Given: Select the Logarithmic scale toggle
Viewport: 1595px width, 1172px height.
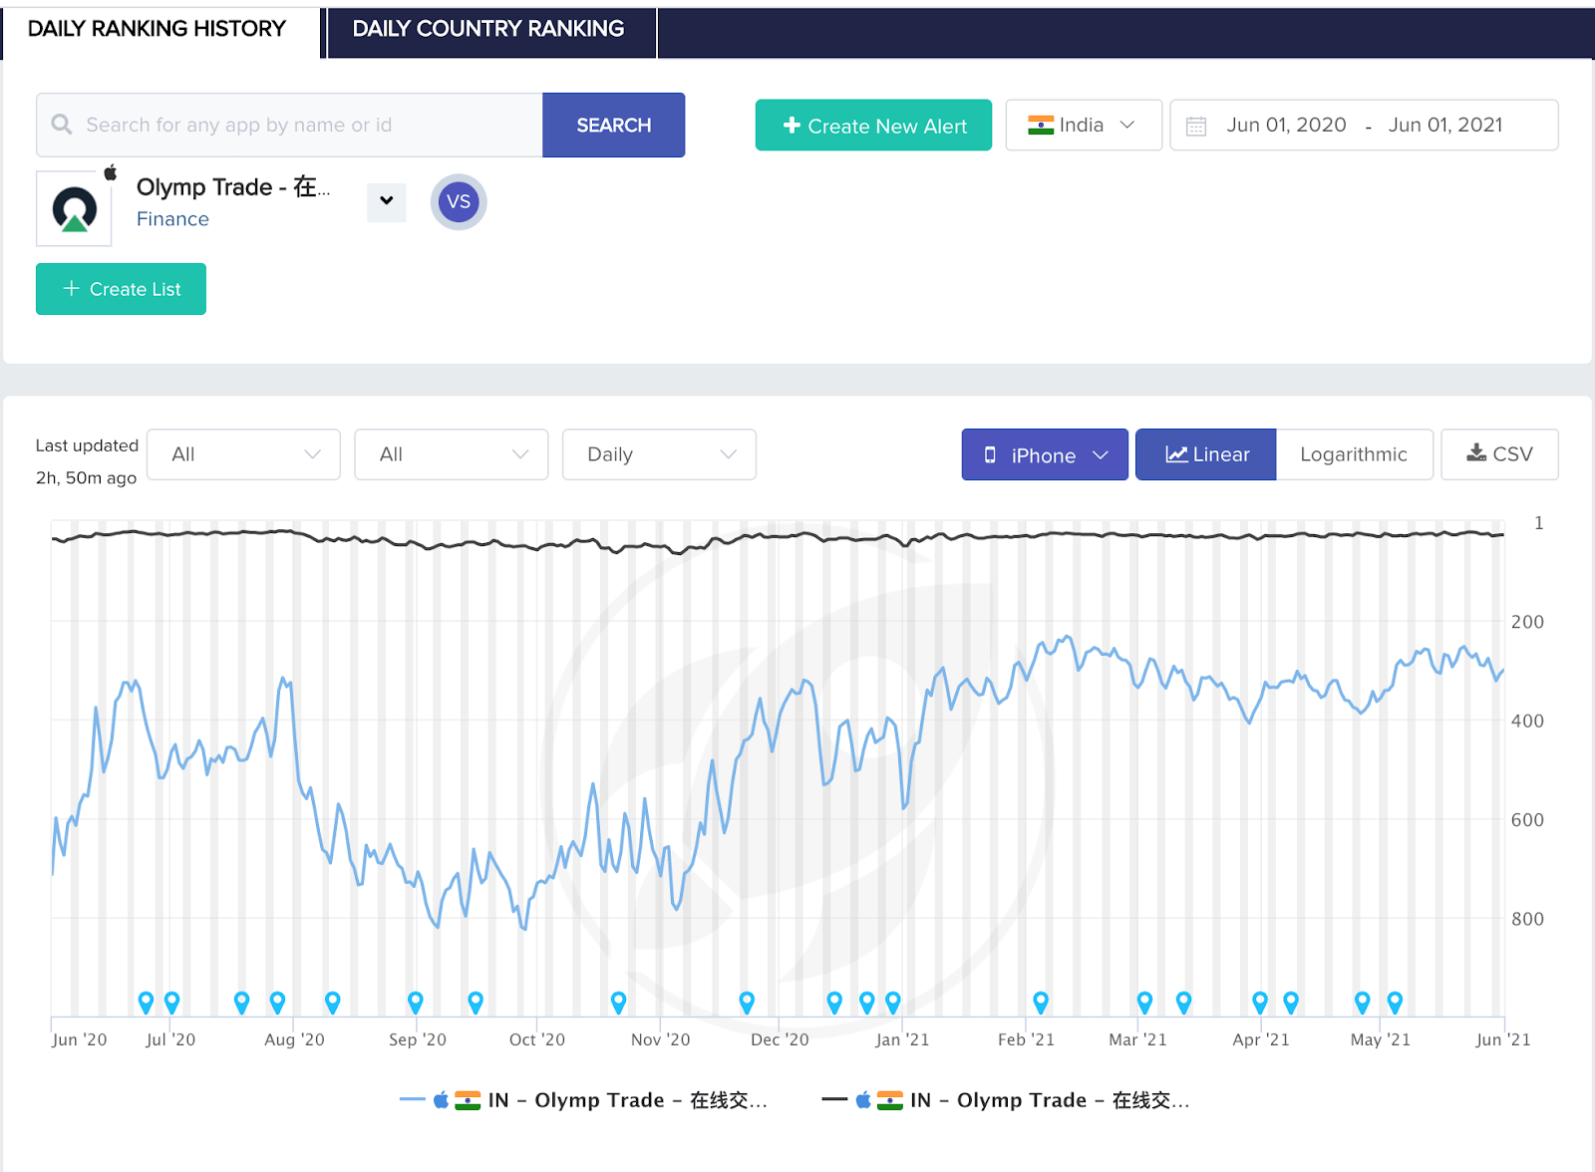Looking at the screenshot, I should [x=1354, y=454].
